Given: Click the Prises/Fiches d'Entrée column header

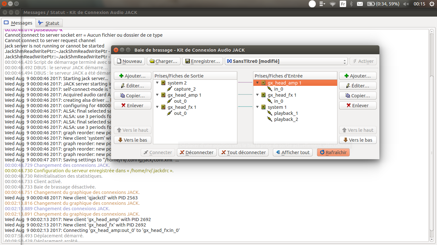Looking at the screenshot, I should [295, 76].
